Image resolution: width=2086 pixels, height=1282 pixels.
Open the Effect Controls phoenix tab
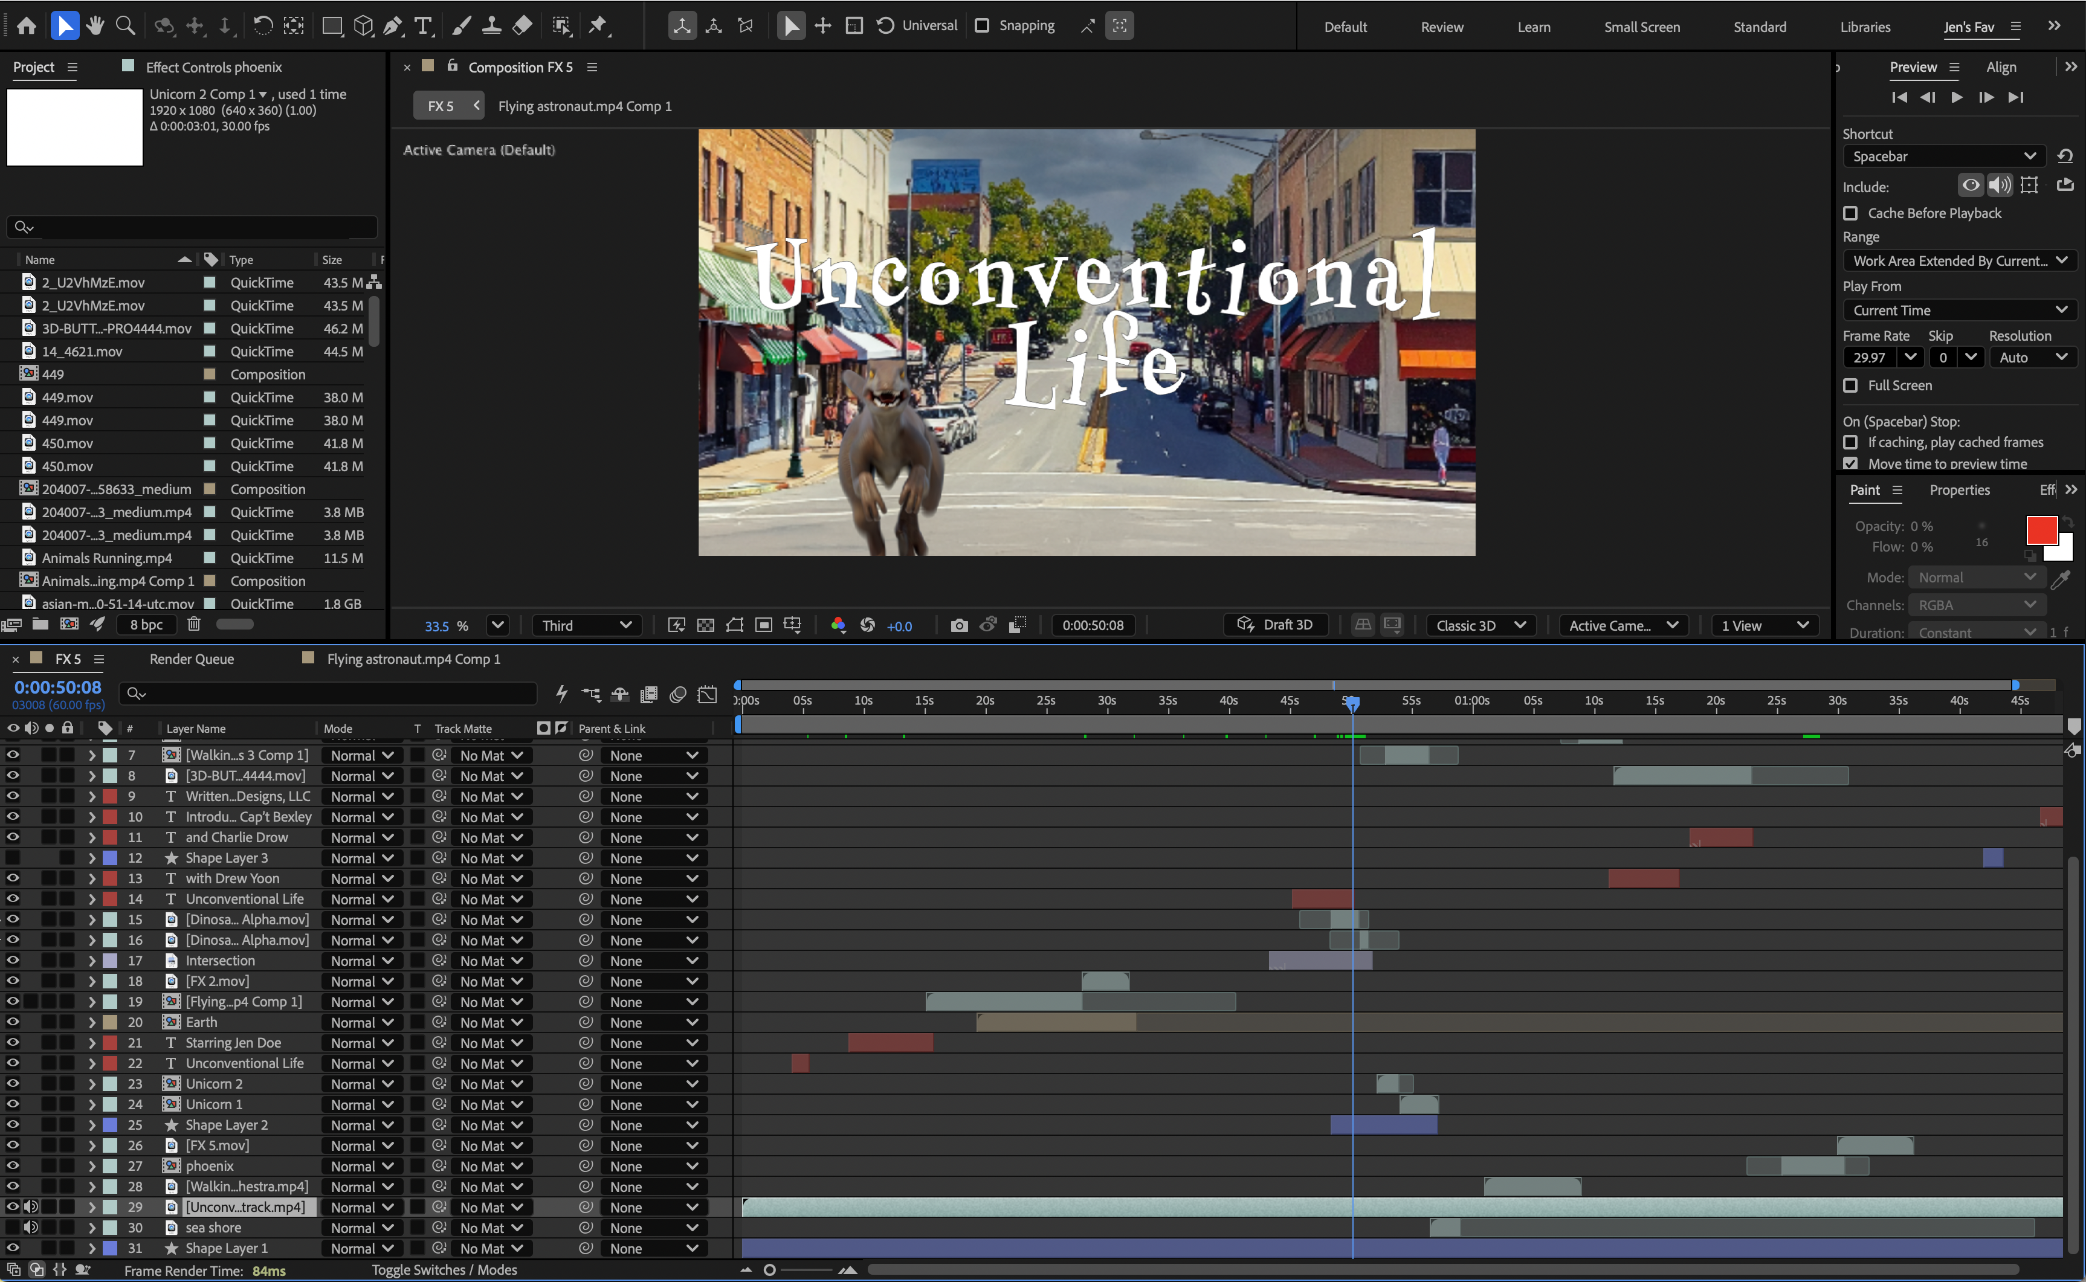(x=214, y=67)
